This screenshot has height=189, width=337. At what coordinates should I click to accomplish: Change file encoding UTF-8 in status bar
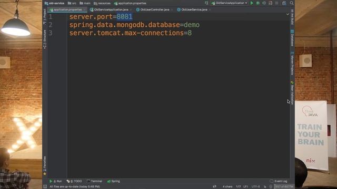pos(256,187)
